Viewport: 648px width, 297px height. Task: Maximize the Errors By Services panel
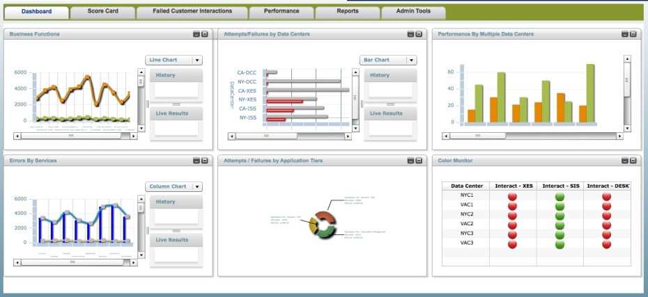204,161
